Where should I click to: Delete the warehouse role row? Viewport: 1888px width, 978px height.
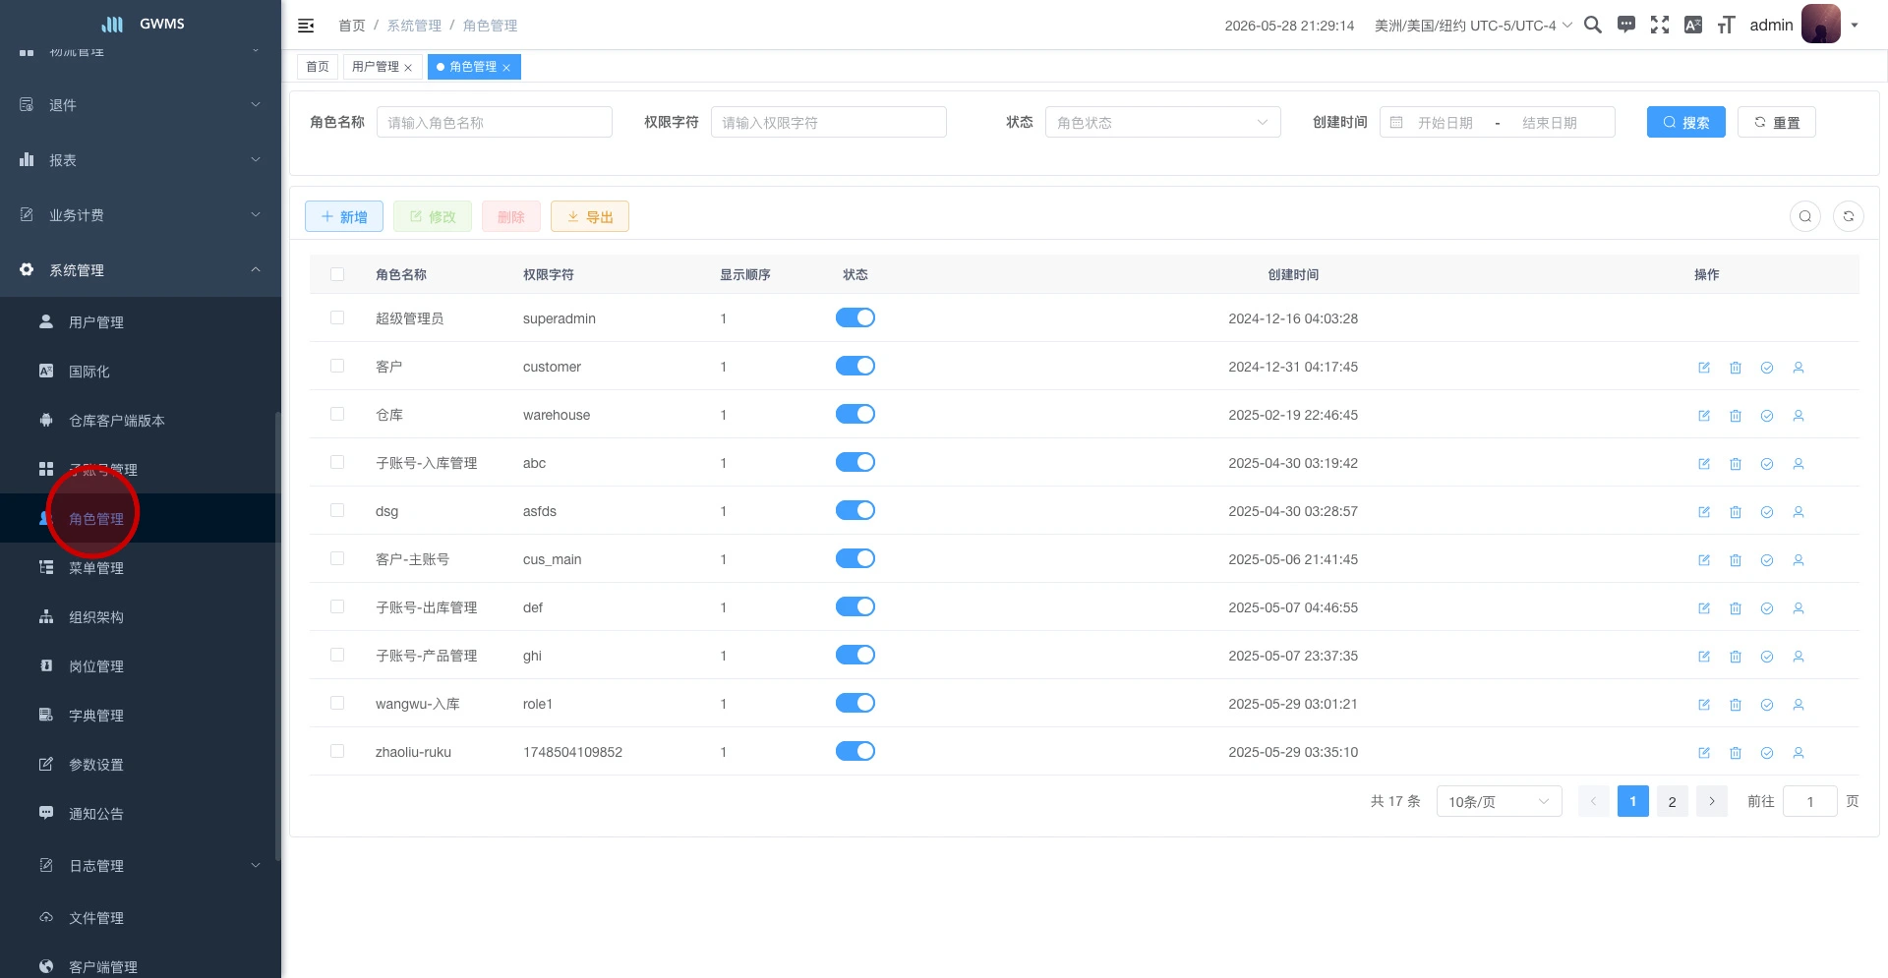click(1736, 416)
